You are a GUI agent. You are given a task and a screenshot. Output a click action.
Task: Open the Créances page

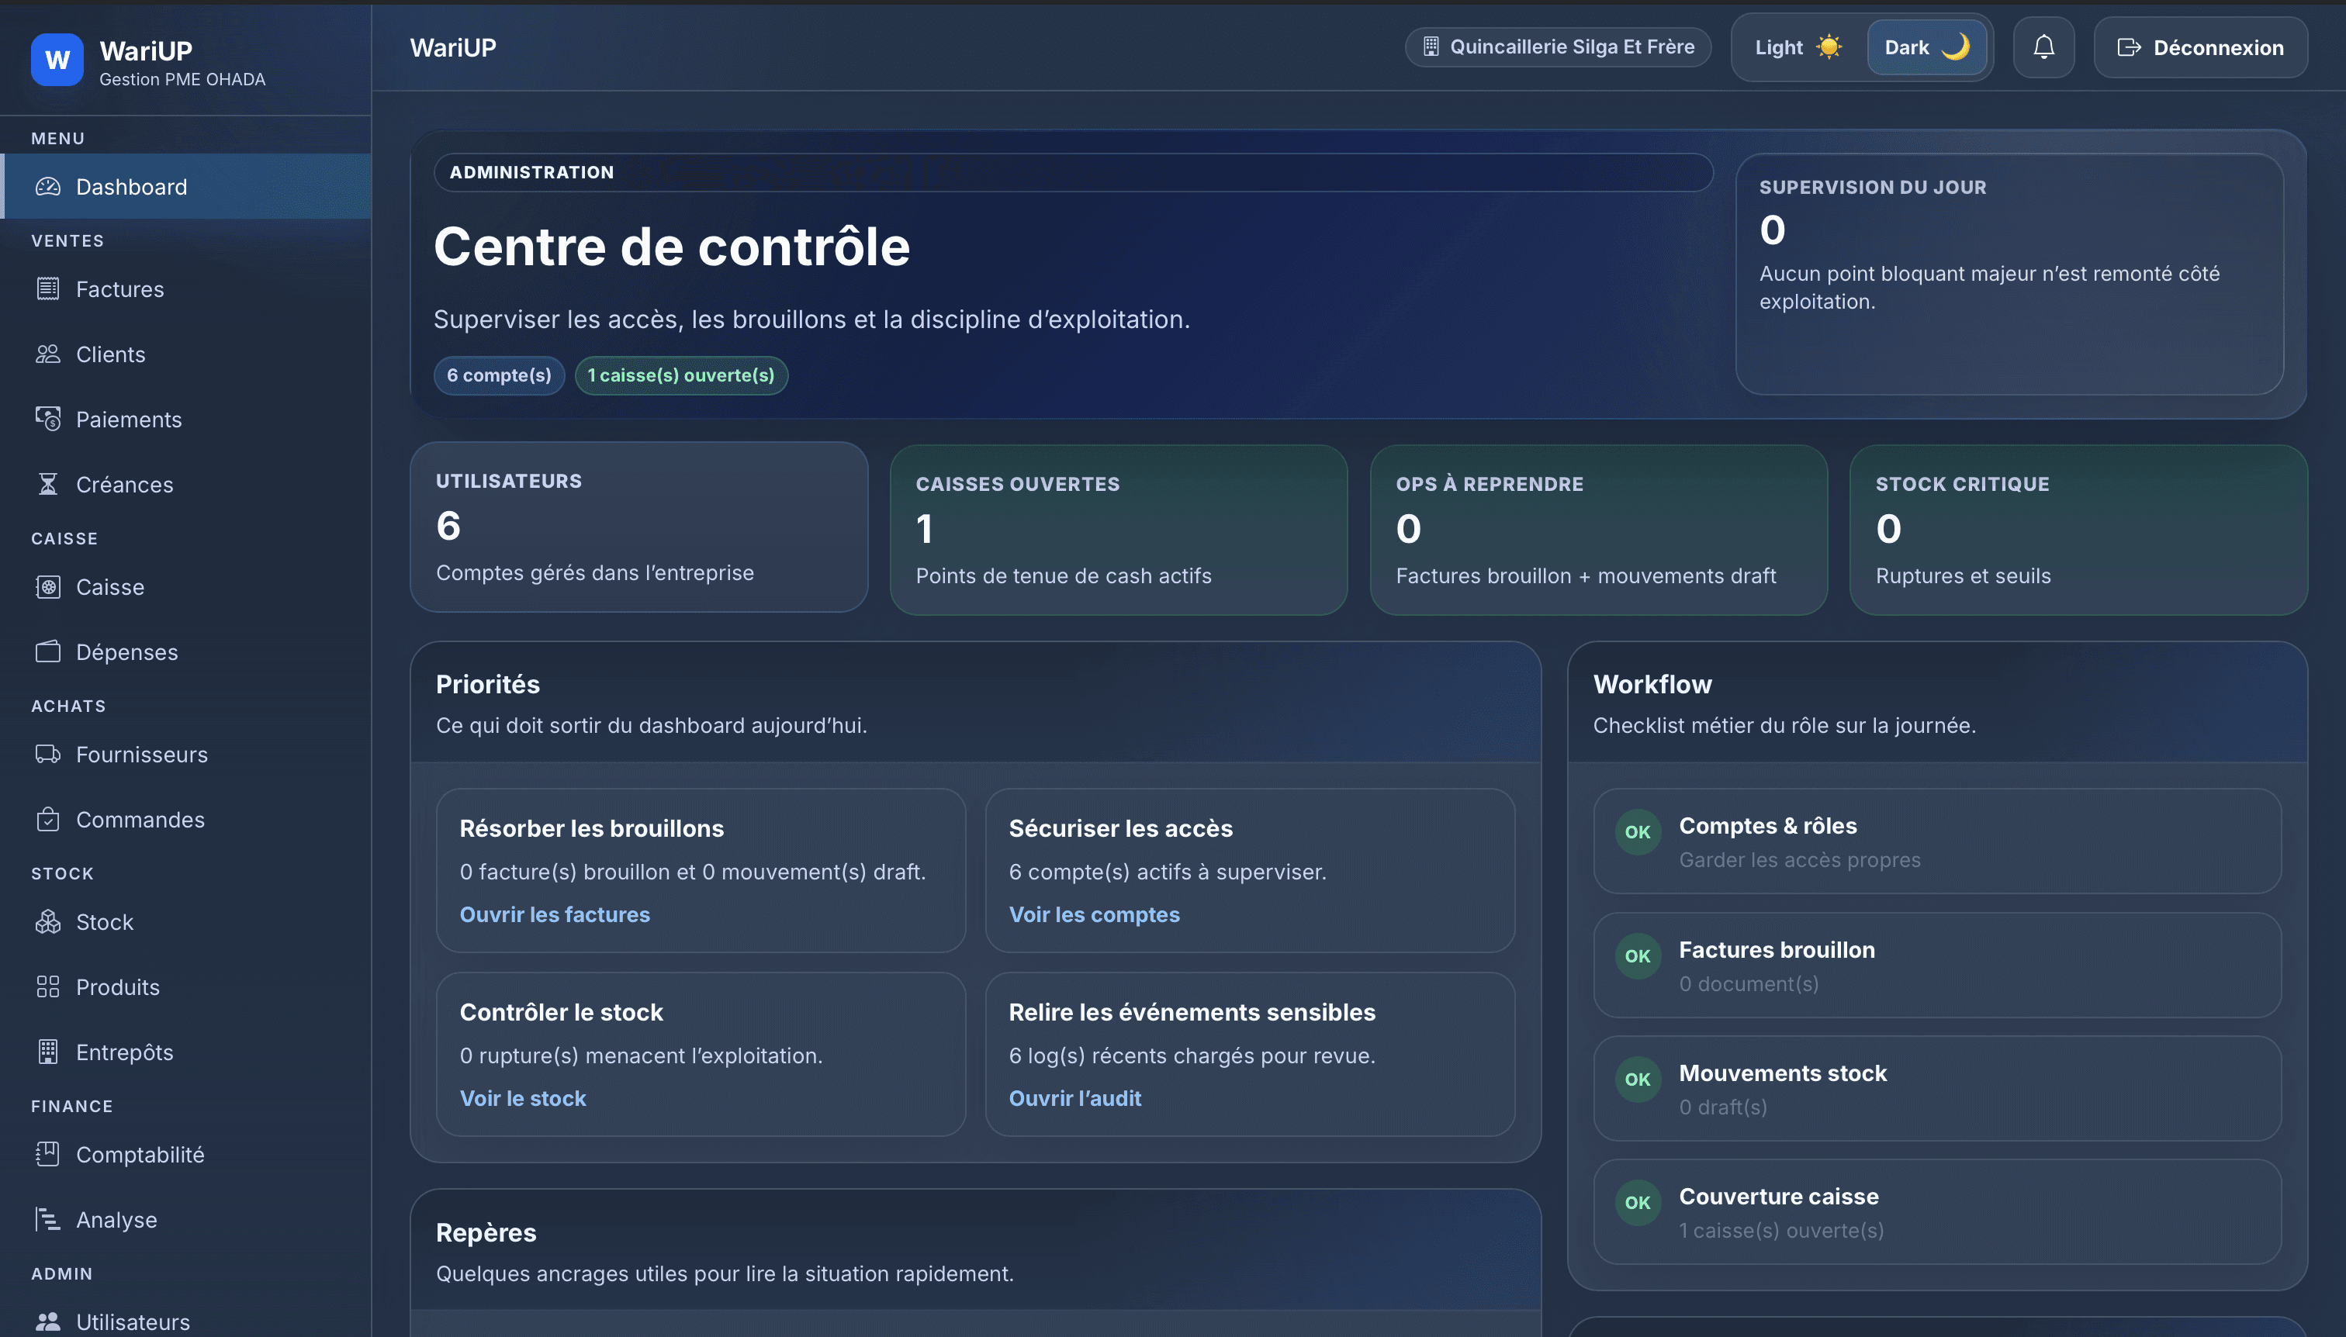tap(186, 485)
